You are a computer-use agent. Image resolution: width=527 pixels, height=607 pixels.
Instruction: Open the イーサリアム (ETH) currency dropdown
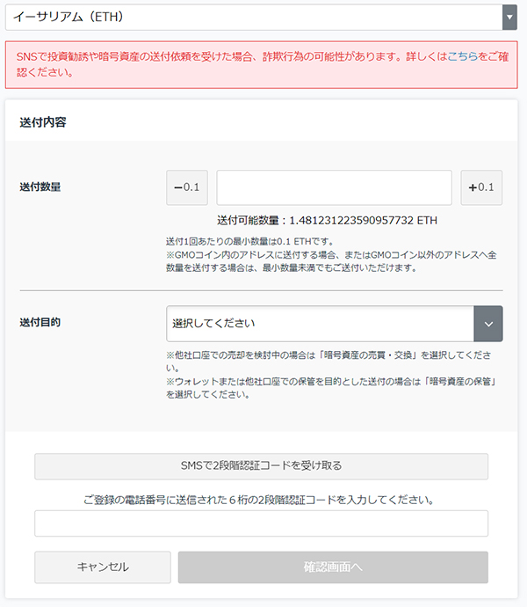click(261, 18)
